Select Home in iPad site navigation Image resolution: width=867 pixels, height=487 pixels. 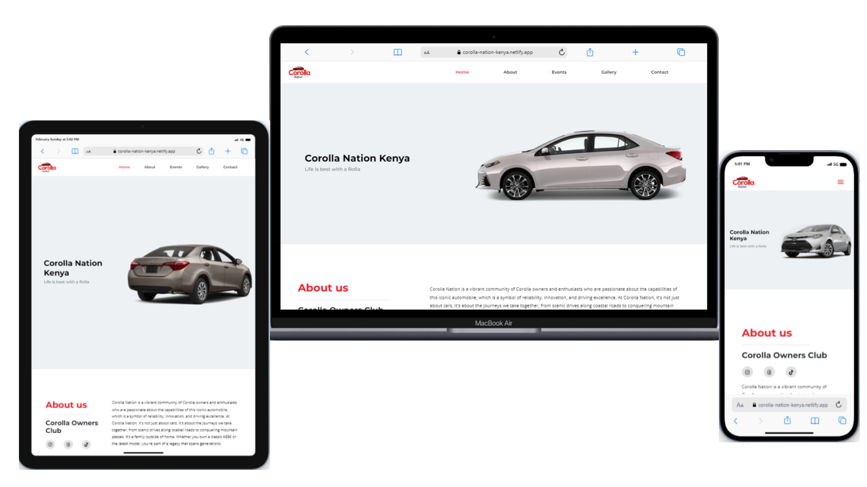[124, 167]
